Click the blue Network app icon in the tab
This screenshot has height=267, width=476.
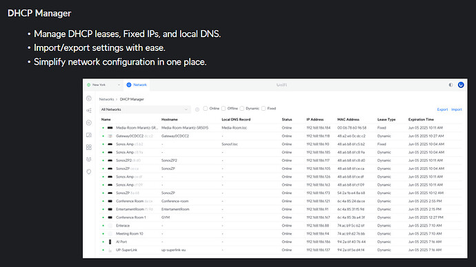click(x=129, y=85)
